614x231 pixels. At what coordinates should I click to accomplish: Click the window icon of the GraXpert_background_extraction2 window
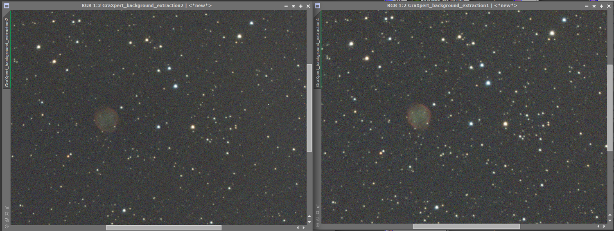tap(7, 6)
